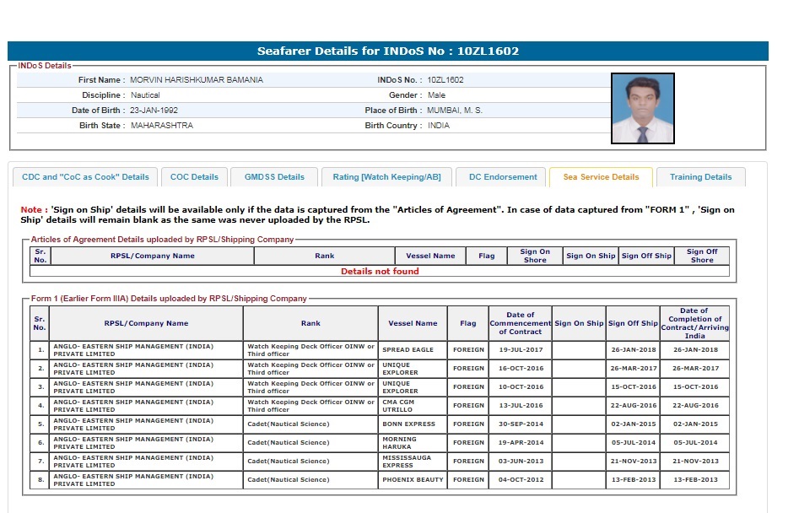This screenshot has height=513, width=799.
Task: Click the red "Details not found" message
Action: tap(380, 272)
